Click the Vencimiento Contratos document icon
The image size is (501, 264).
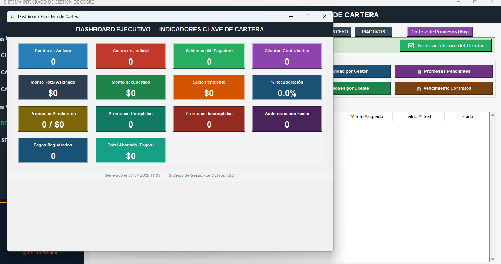pyautogui.click(x=419, y=89)
